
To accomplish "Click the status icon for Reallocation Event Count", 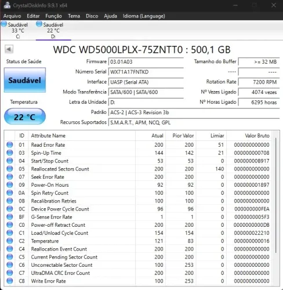I will [10, 249].
